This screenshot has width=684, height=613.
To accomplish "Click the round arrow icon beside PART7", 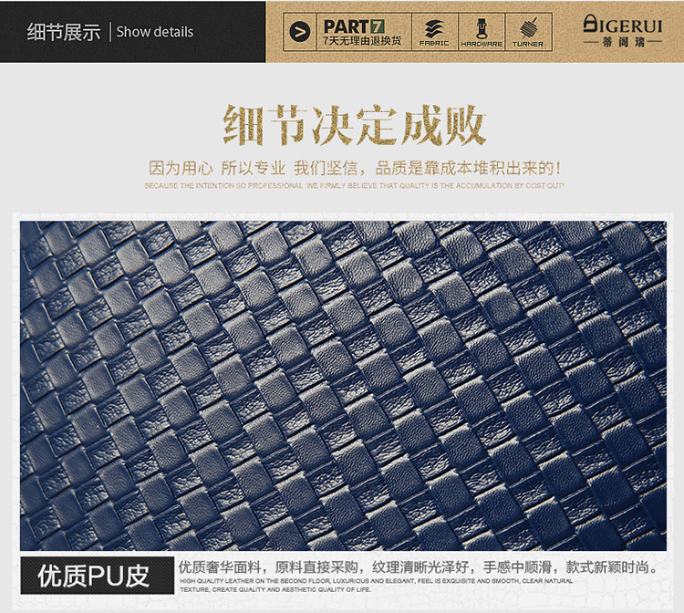I will pos(300,32).
